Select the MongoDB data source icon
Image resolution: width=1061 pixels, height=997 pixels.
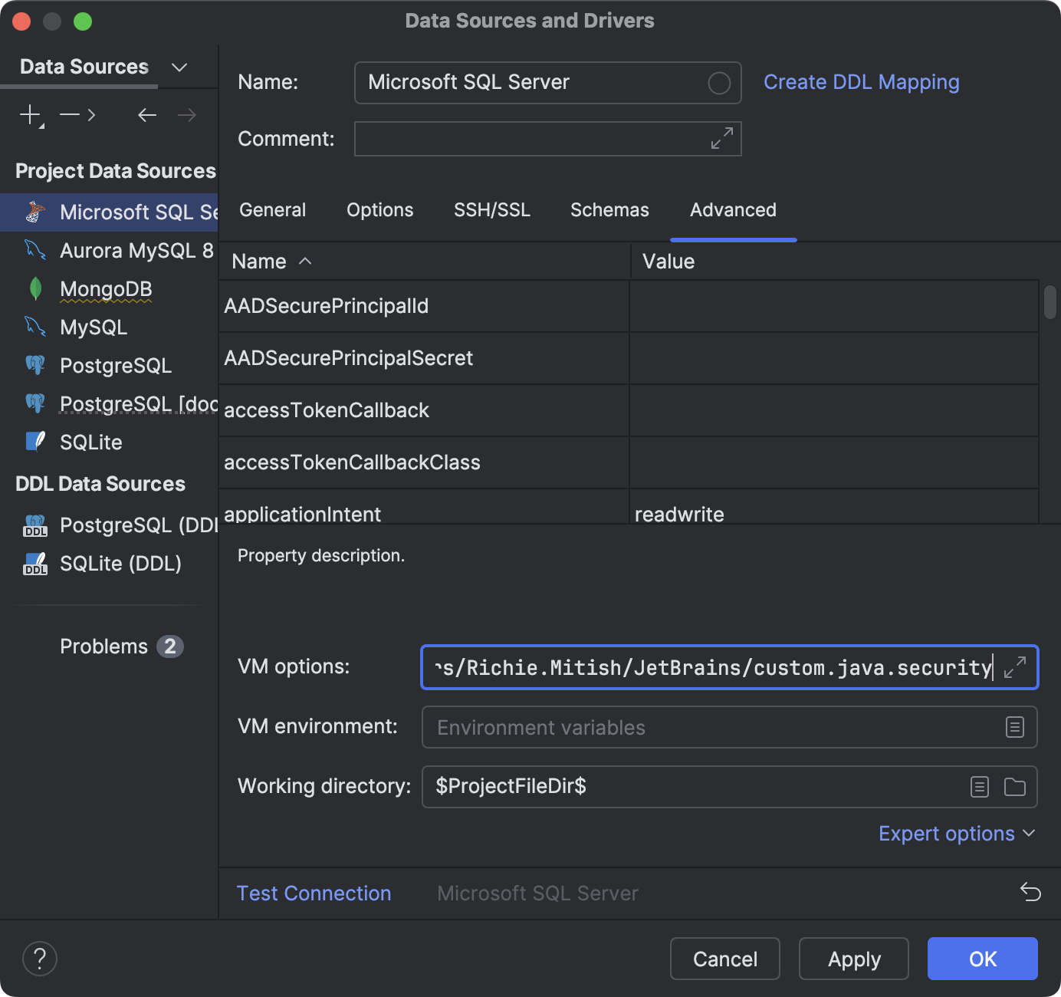[x=34, y=289]
